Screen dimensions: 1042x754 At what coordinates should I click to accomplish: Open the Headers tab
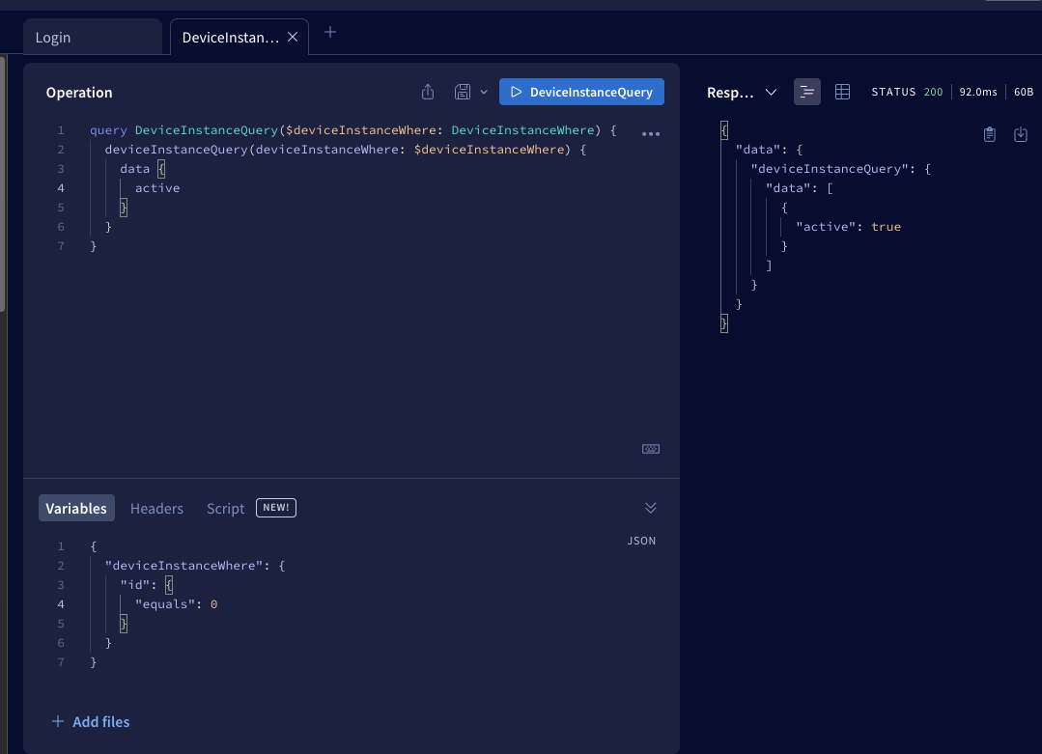coord(156,508)
